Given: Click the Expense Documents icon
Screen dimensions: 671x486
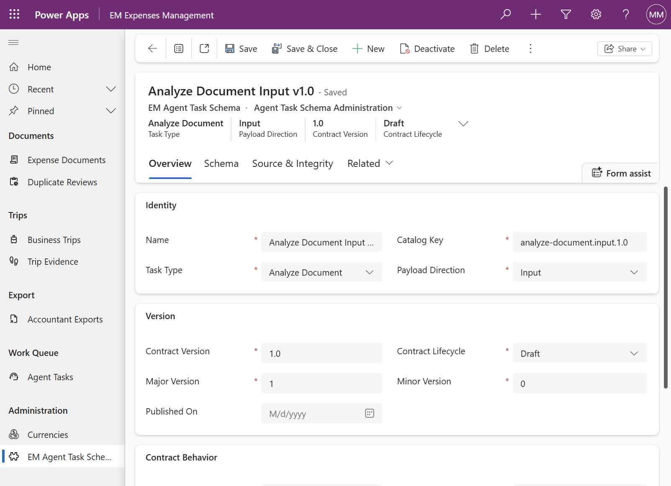Looking at the screenshot, I should click(x=14, y=160).
